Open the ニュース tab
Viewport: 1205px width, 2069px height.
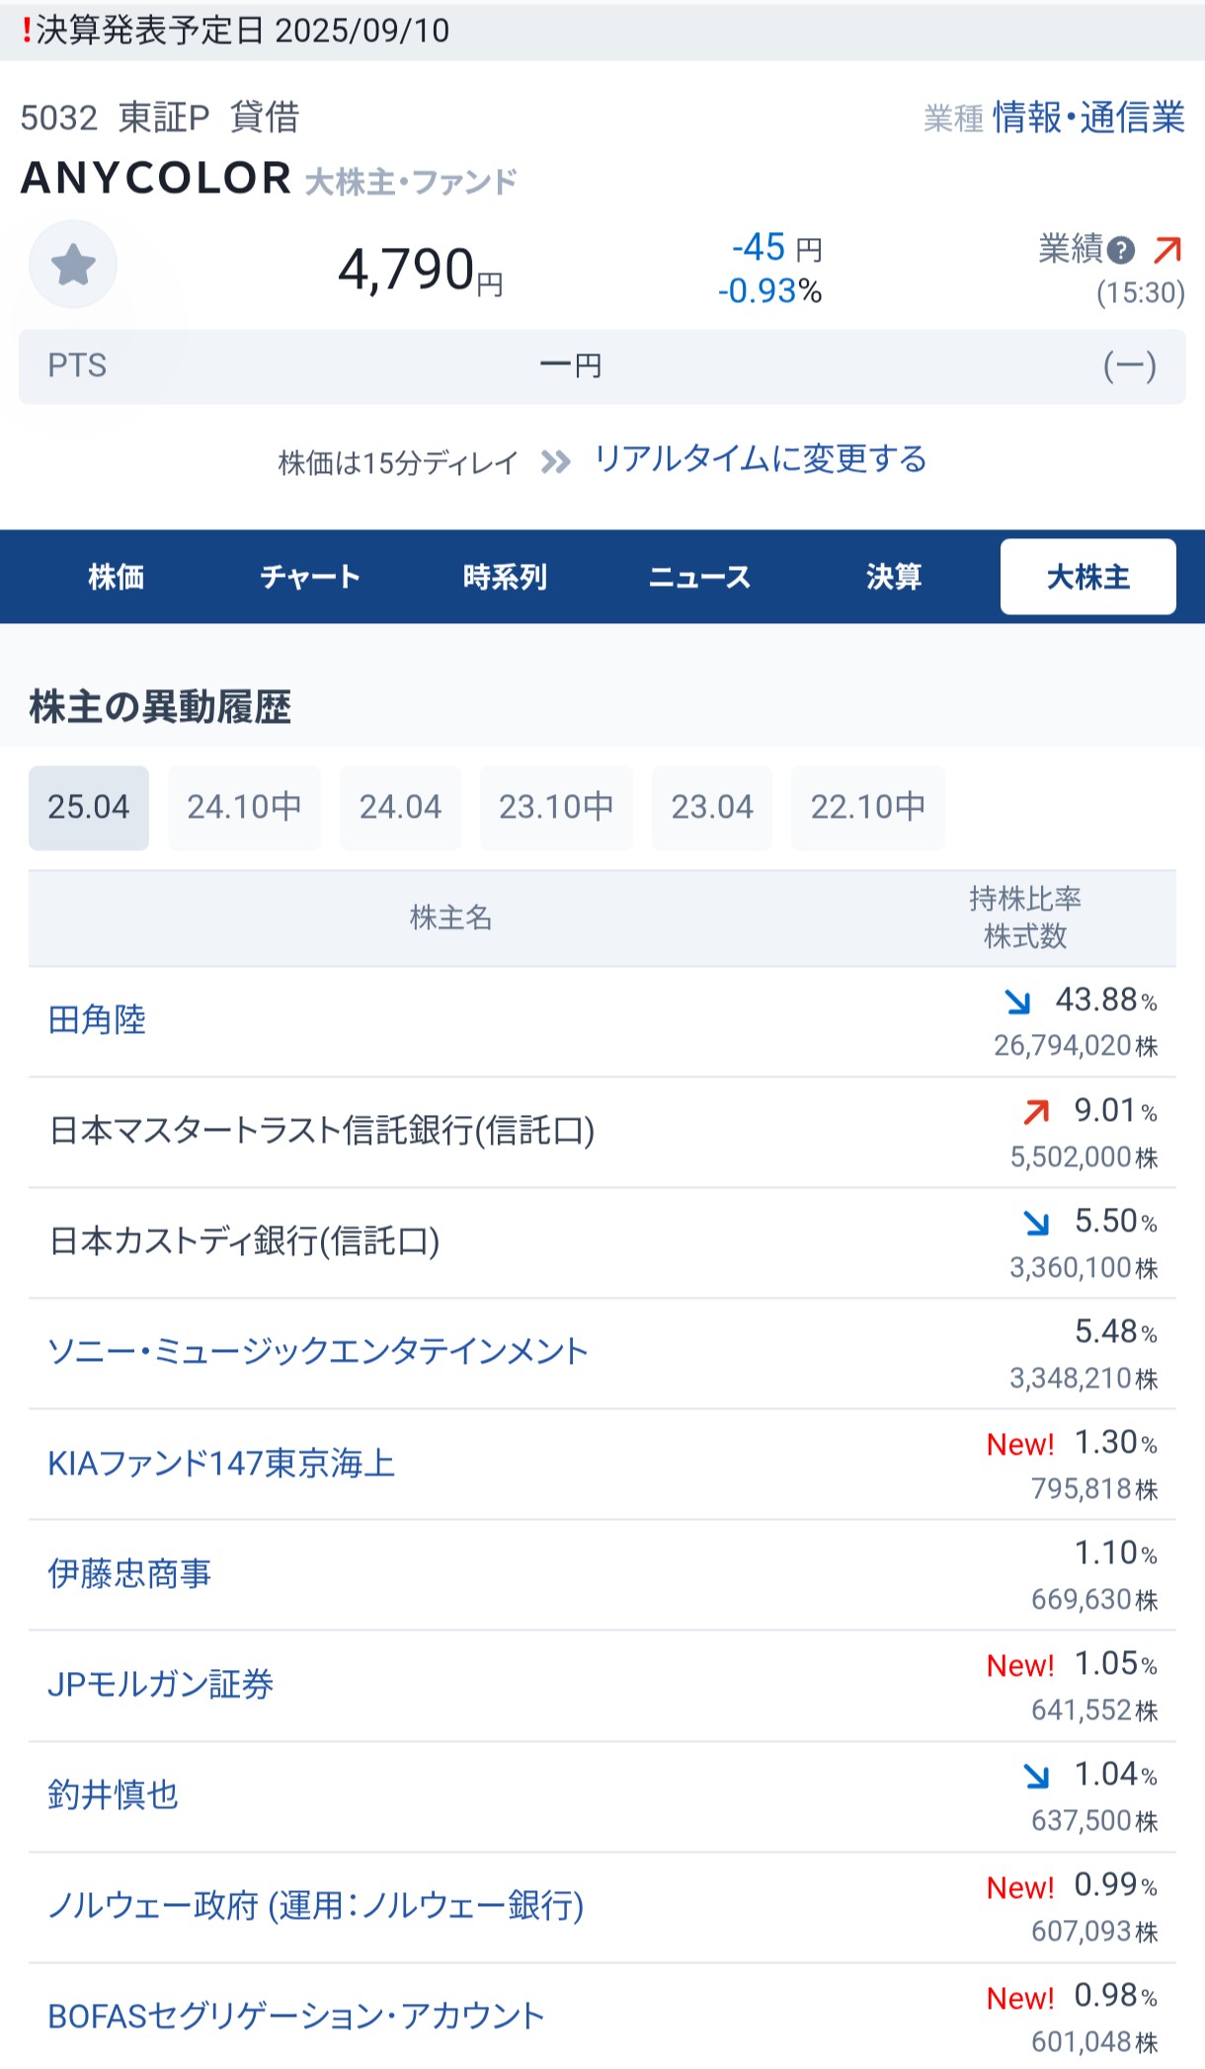tap(699, 577)
